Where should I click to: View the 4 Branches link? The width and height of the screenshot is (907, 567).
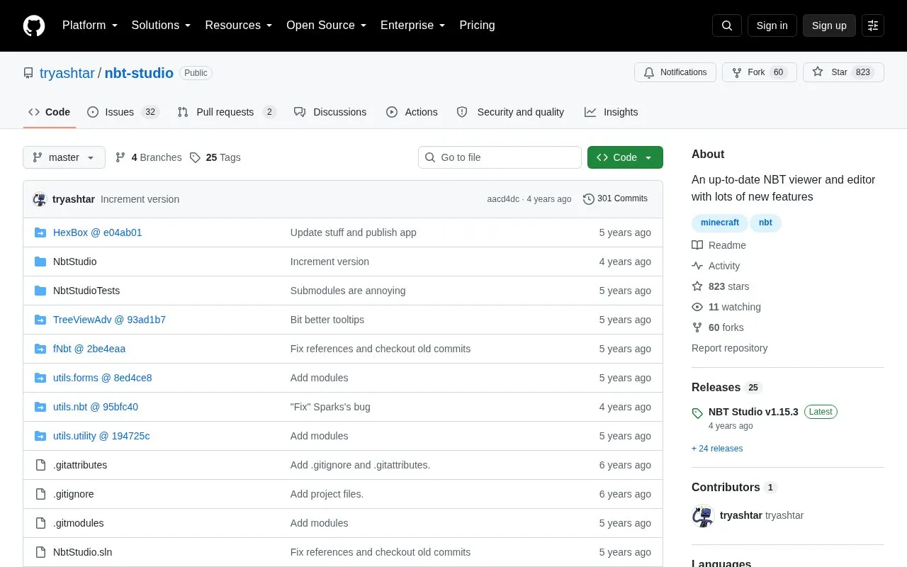(148, 157)
